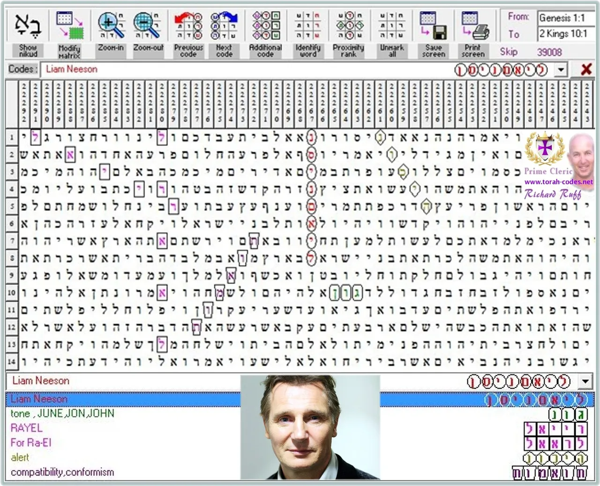
Task: Advance to the Next code
Action: (224, 26)
